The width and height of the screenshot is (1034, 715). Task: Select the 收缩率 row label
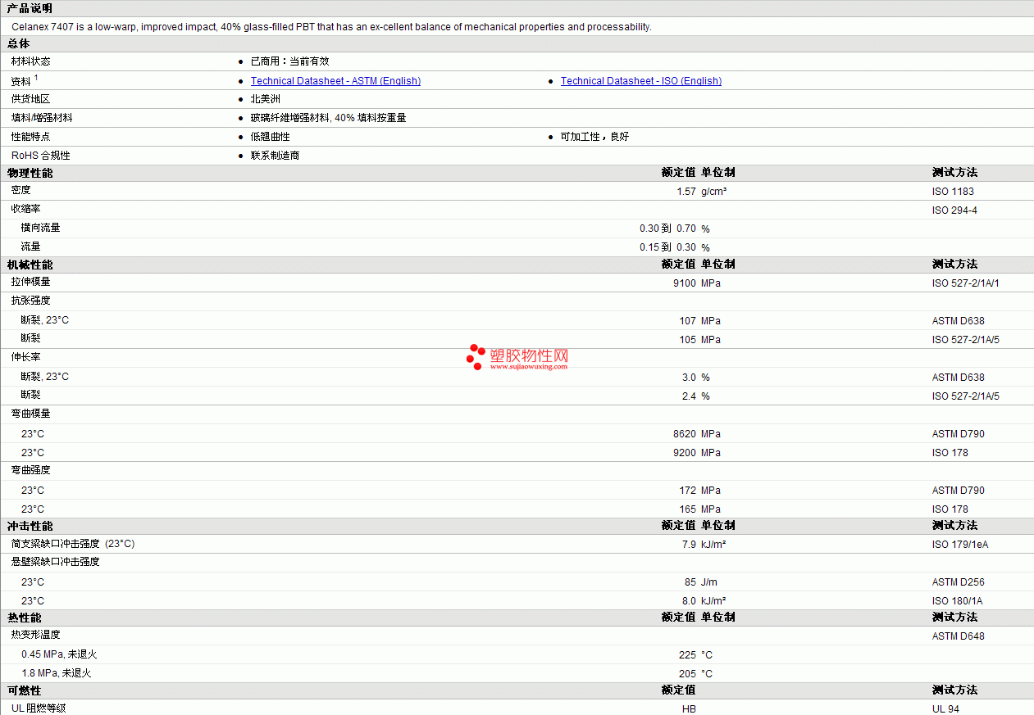26,209
